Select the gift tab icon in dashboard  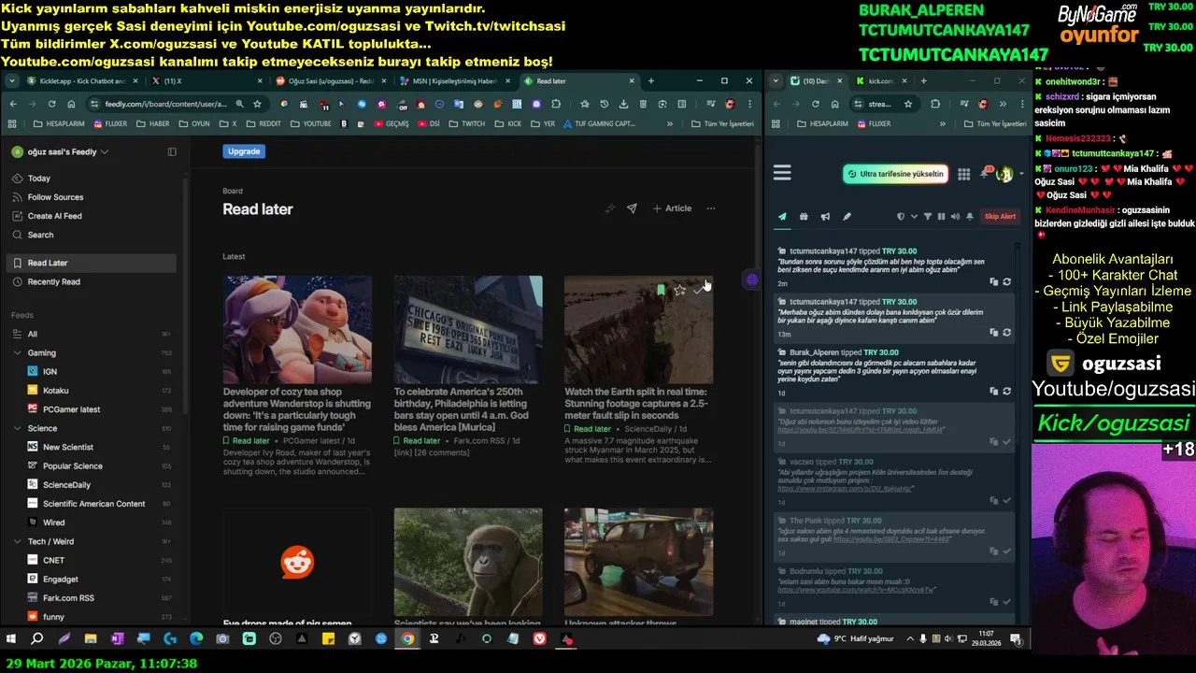(804, 217)
